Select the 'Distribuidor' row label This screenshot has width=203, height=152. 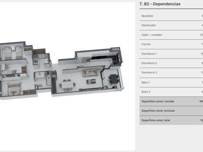[149, 25]
